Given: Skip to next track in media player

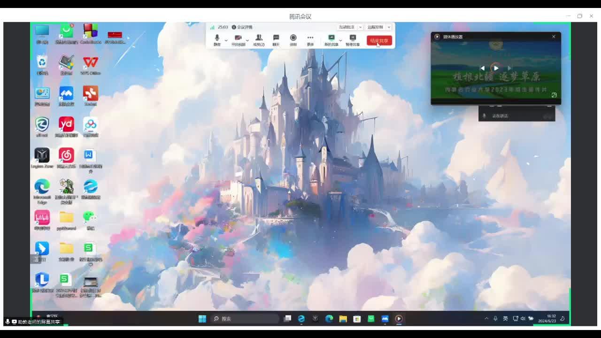Looking at the screenshot, I should click(509, 68).
